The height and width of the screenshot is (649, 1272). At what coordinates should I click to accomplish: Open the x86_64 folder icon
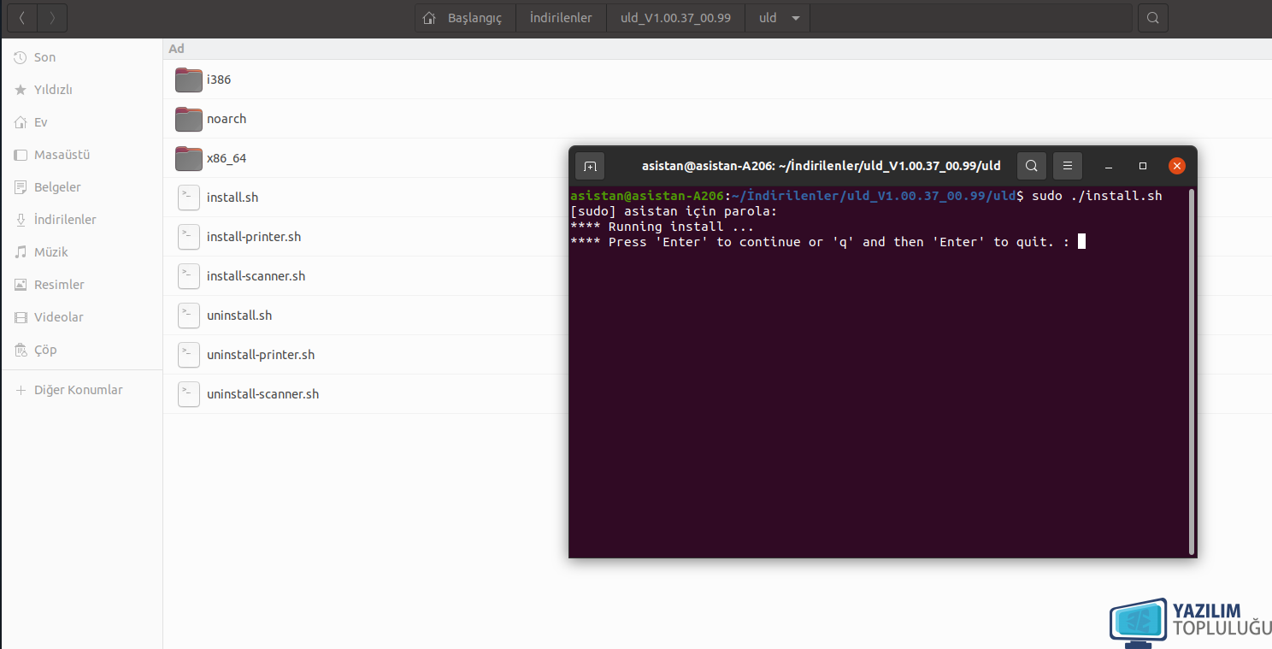[189, 158]
